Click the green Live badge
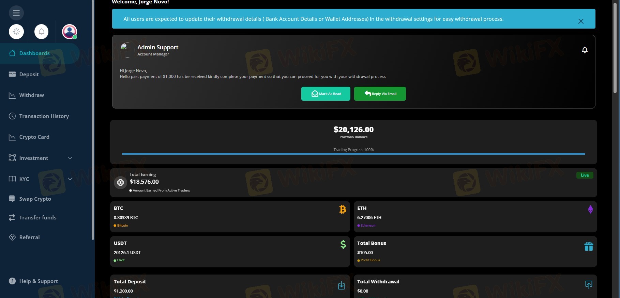The image size is (620, 298). (585, 175)
